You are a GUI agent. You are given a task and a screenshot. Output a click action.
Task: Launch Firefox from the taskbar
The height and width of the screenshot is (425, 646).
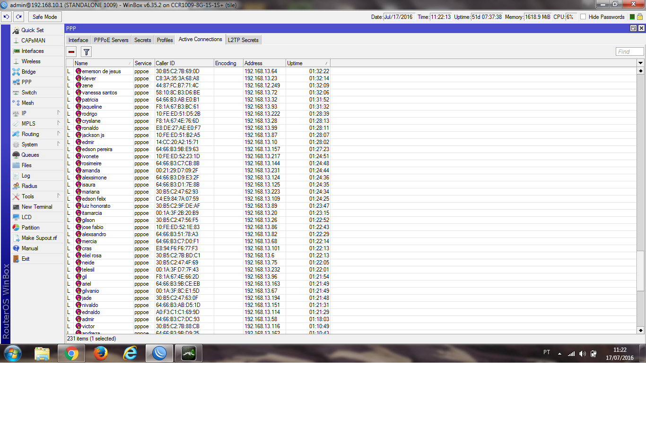click(x=101, y=353)
